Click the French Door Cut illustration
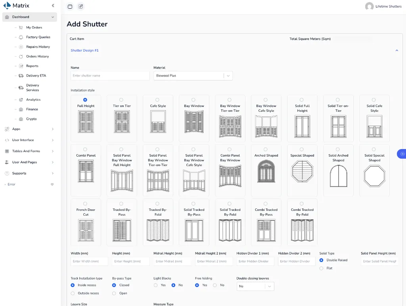The height and width of the screenshot is (306, 406). (x=86, y=230)
